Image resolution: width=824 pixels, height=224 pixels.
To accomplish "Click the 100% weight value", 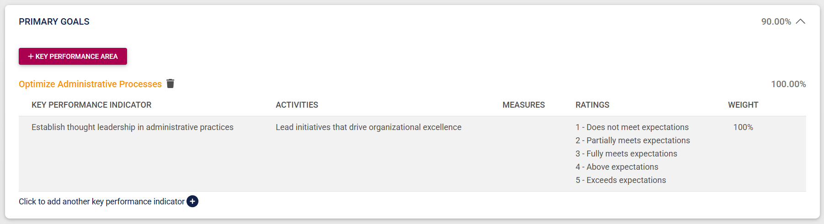I will [x=743, y=127].
